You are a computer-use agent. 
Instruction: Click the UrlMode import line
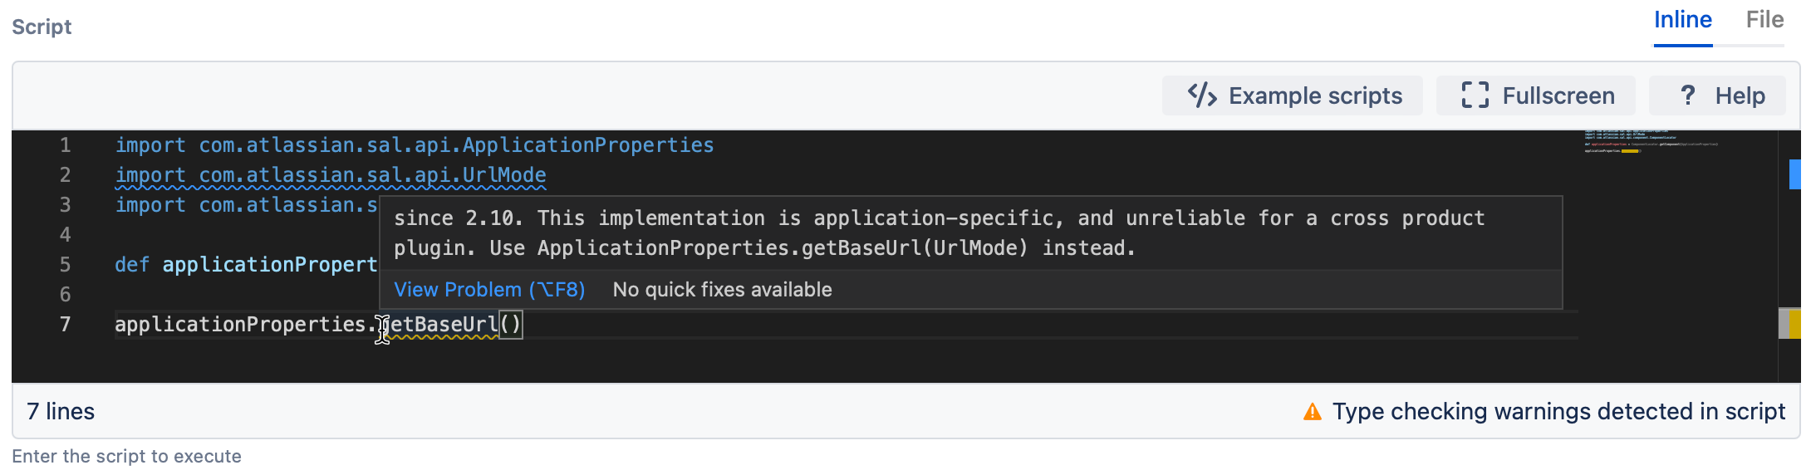pos(331,175)
